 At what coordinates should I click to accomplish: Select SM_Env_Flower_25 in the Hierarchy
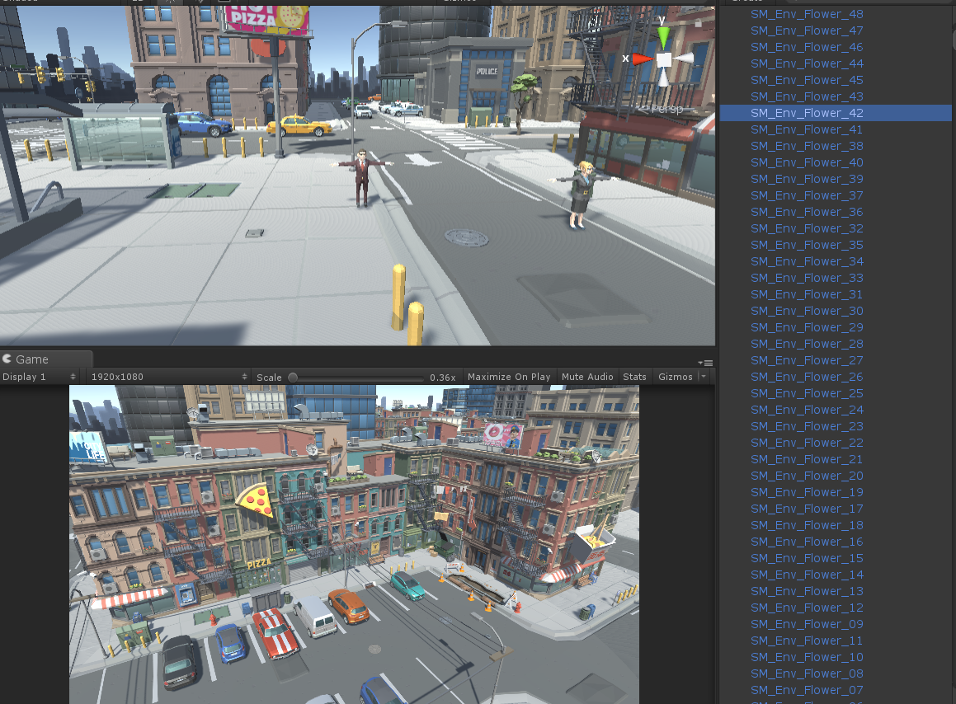pos(836,392)
